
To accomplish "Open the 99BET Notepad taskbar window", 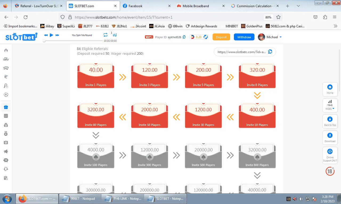I will pyautogui.click(x=80, y=199).
